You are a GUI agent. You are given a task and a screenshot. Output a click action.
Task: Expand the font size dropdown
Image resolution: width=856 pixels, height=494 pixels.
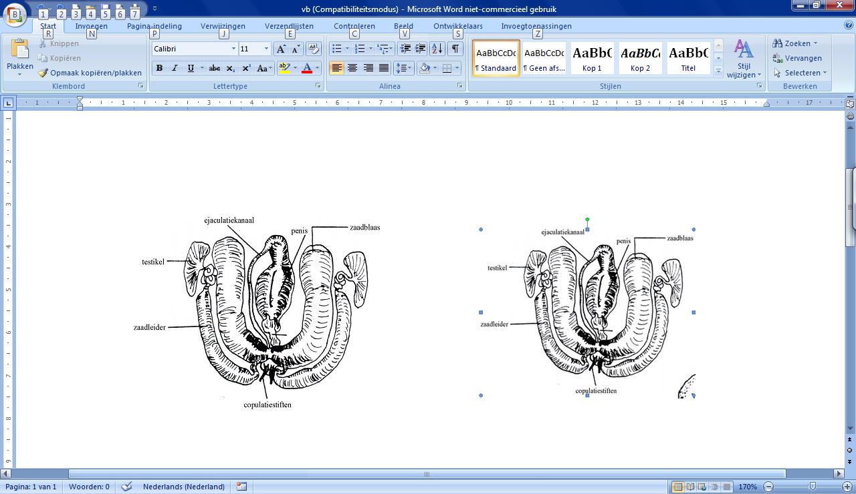(266, 49)
